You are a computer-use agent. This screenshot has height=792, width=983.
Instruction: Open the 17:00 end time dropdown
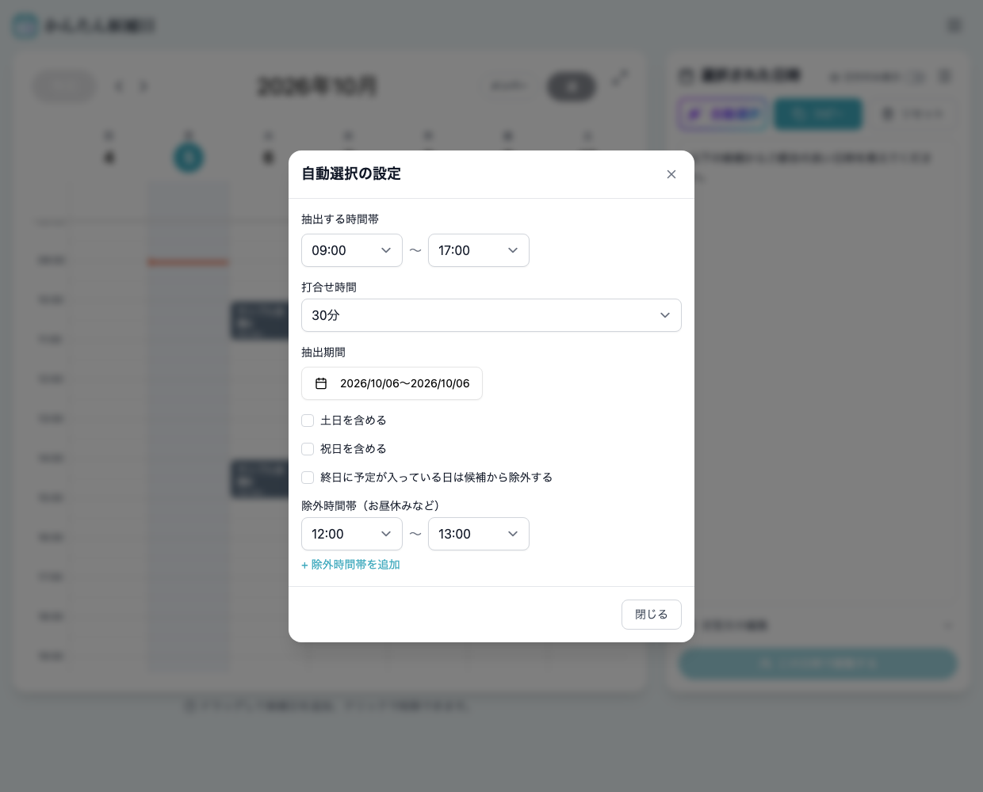click(479, 250)
